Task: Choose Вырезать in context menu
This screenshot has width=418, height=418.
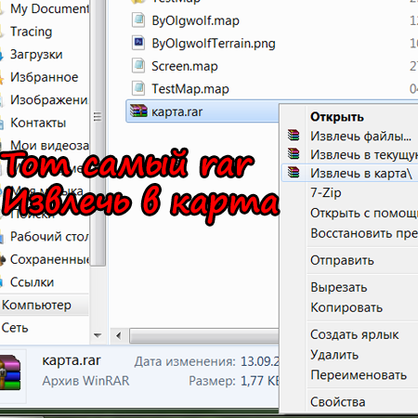Action: 339,287
